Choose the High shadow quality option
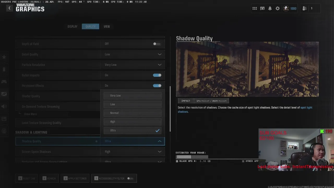 click(132, 122)
